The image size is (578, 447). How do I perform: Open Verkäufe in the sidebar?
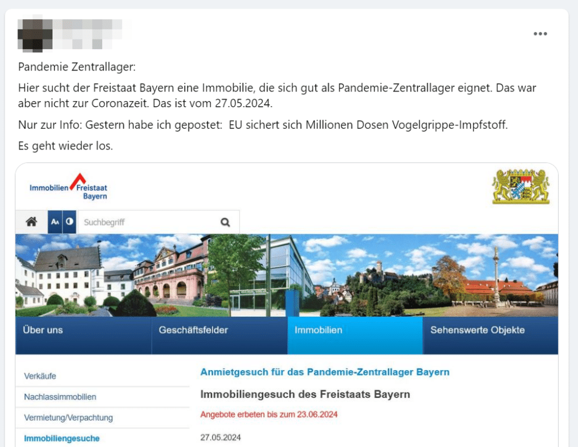40,376
